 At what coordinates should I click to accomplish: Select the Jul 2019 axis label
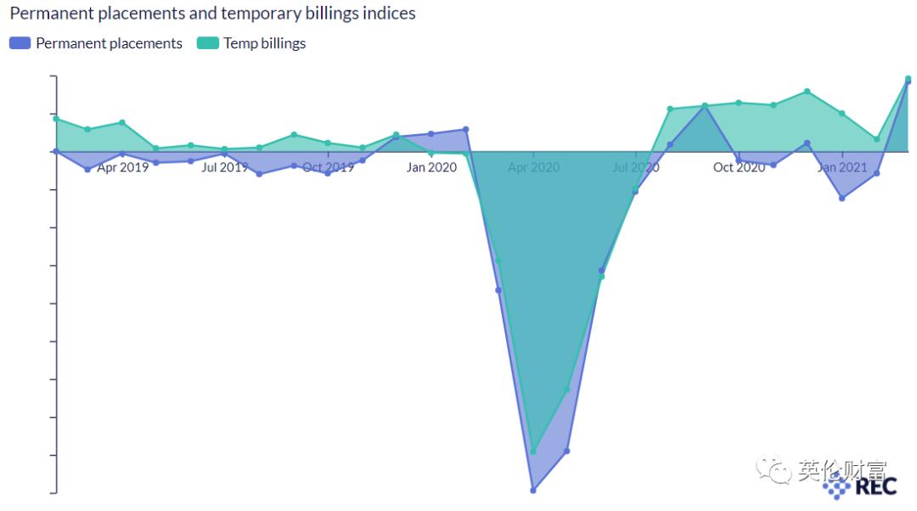point(225,167)
